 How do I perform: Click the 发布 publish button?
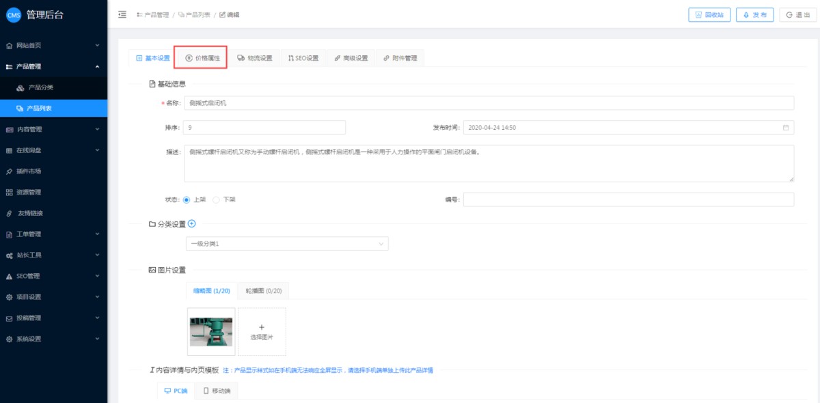click(x=755, y=14)
